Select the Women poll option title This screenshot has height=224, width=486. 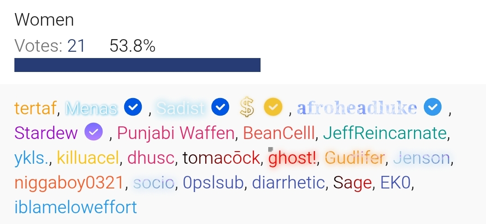point(44,19)
